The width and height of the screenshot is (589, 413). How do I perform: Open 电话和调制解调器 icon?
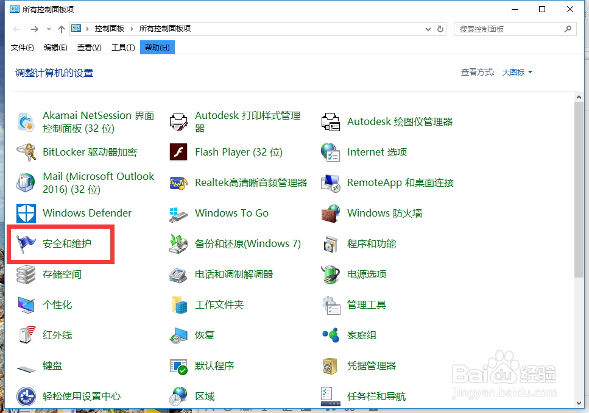178,275
